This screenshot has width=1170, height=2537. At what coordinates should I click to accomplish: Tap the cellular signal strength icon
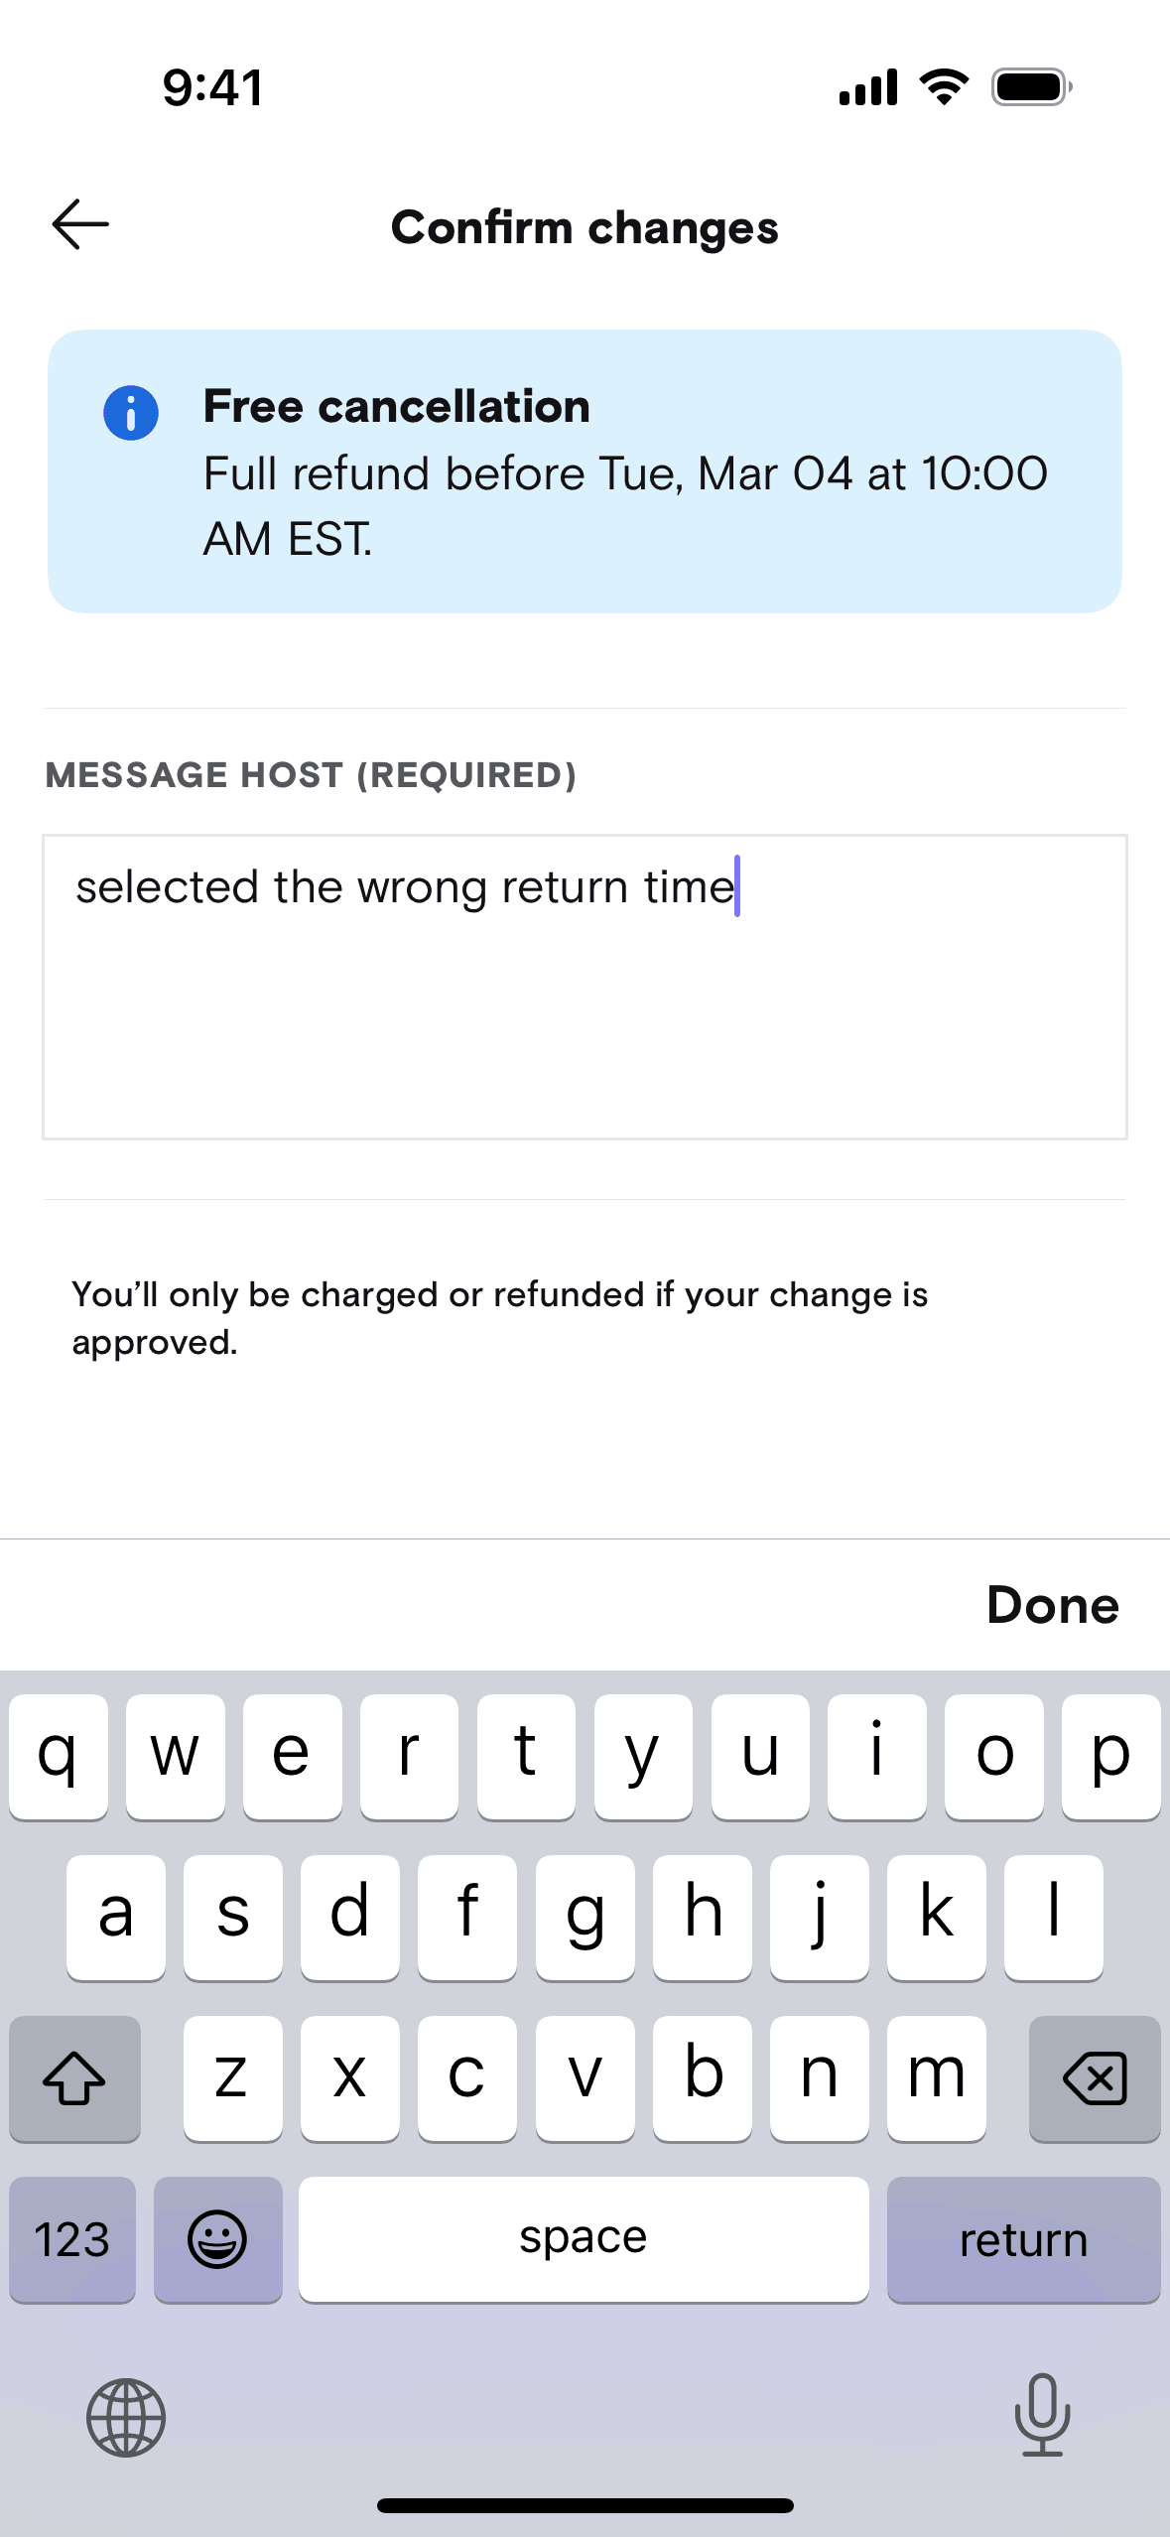coord(868,87)
